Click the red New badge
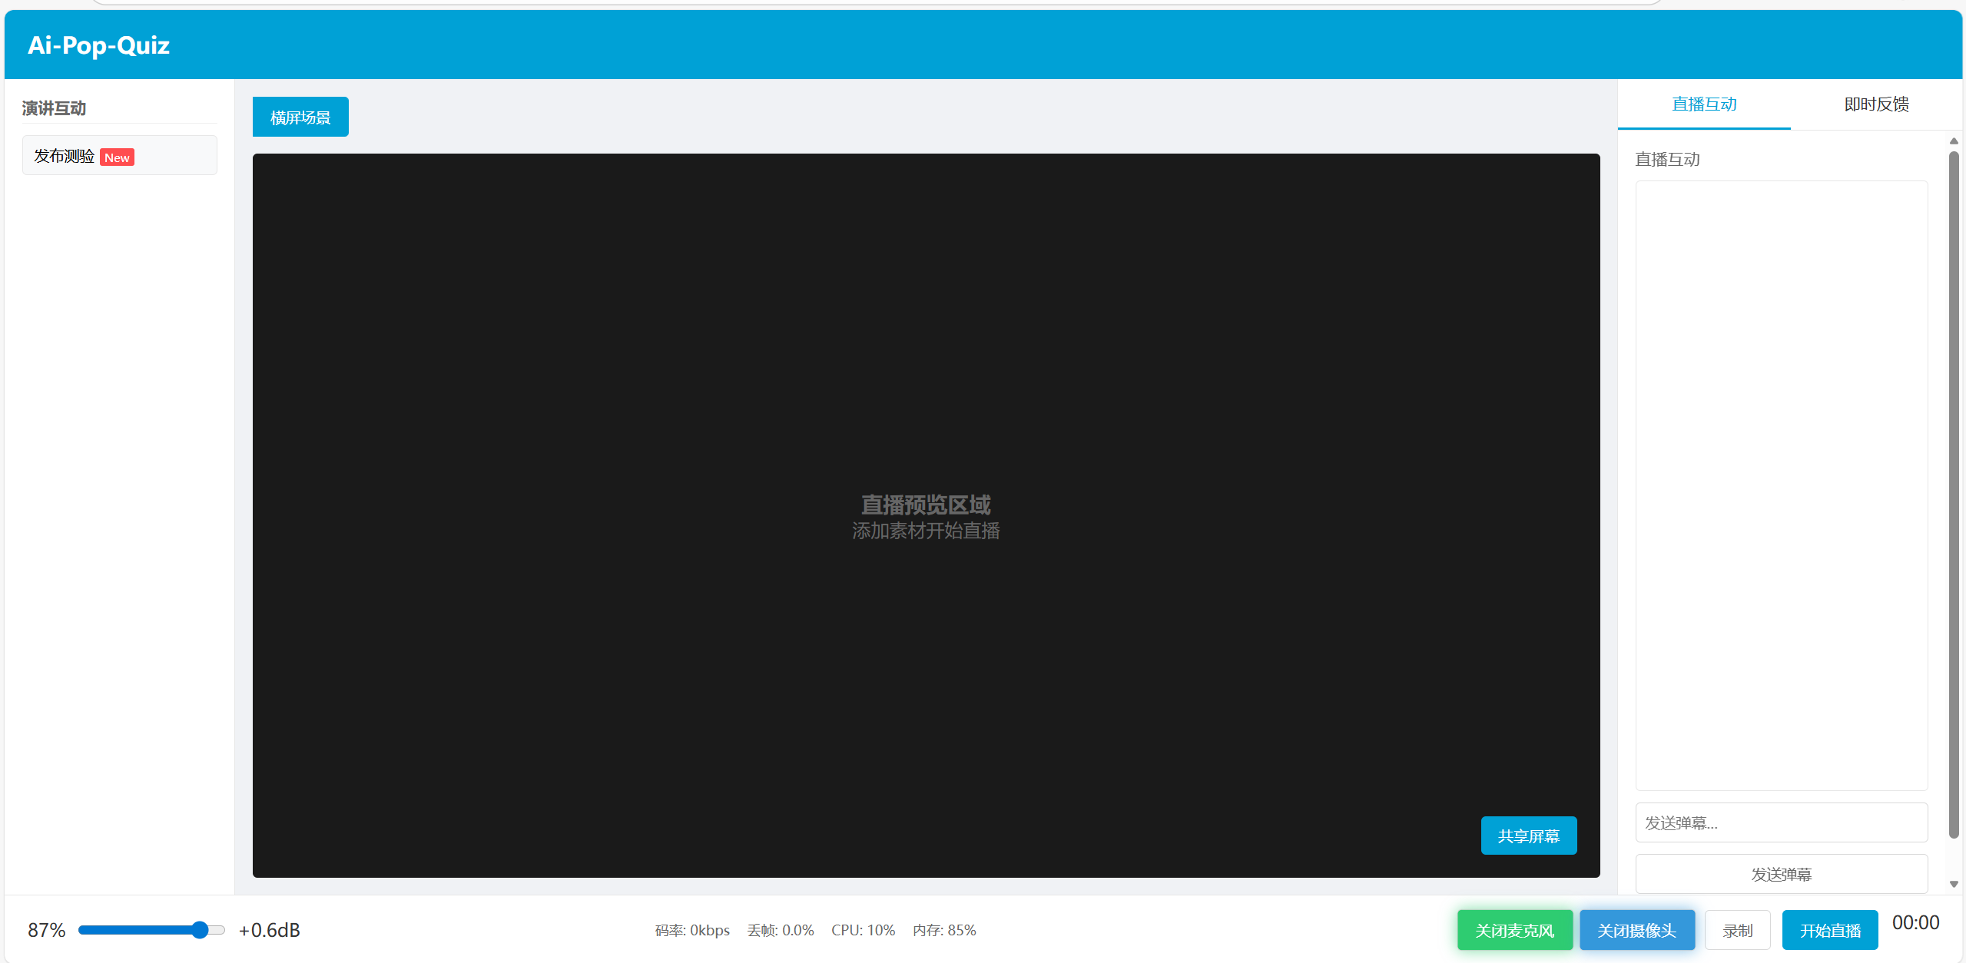1966x963 pixels. pyautogui.click(x=117, y=157)
